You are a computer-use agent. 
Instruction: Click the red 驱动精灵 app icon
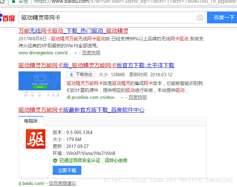(x=36, y=139)
